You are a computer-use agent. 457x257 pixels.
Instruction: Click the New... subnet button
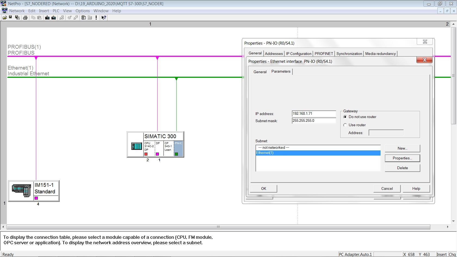[x=403, y=148]
